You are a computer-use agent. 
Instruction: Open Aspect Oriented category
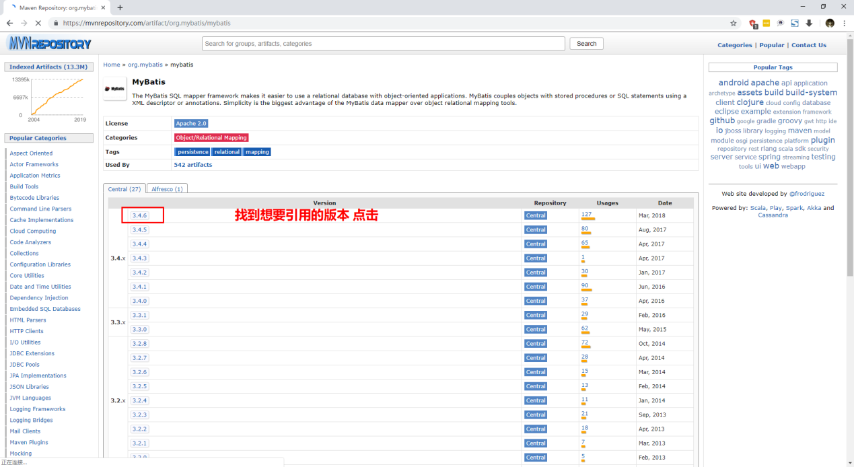31,153
